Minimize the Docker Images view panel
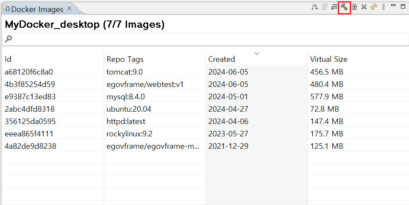Screen dimensions: 409x205 [393, 6]
